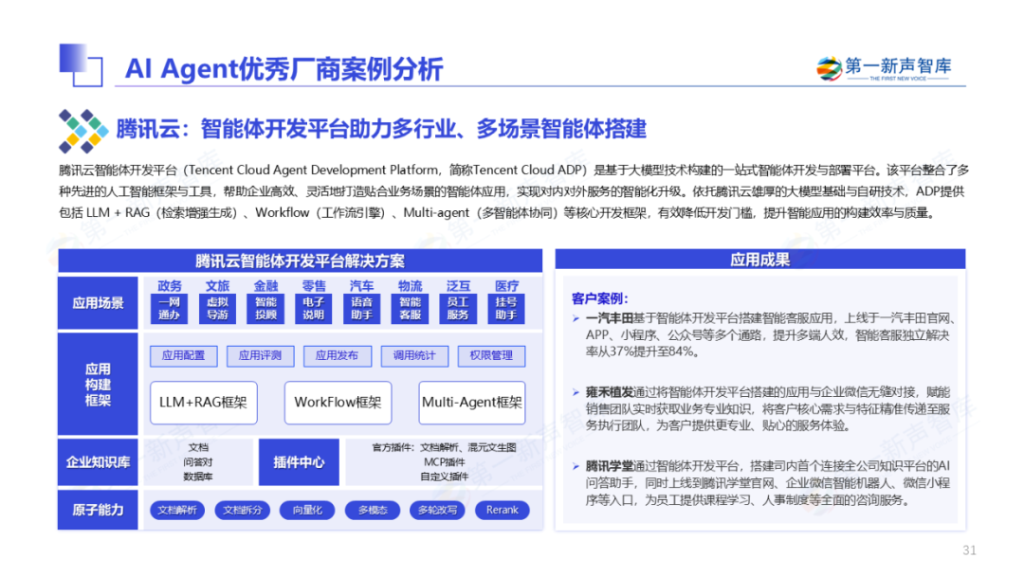This screenshot has width=1024, height=576.
Task: Open the 应用配置 tab
Action: coord(183,356)
